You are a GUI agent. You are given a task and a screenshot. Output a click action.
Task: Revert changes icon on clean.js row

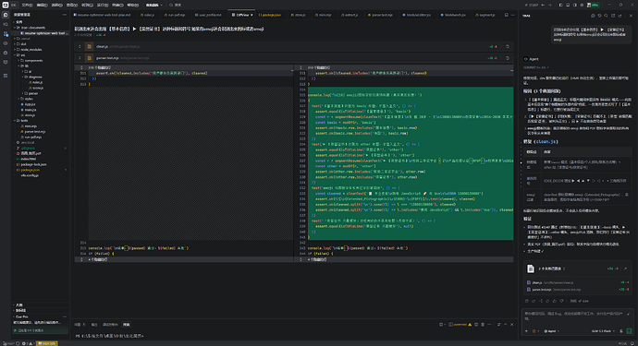pos(508,47)
